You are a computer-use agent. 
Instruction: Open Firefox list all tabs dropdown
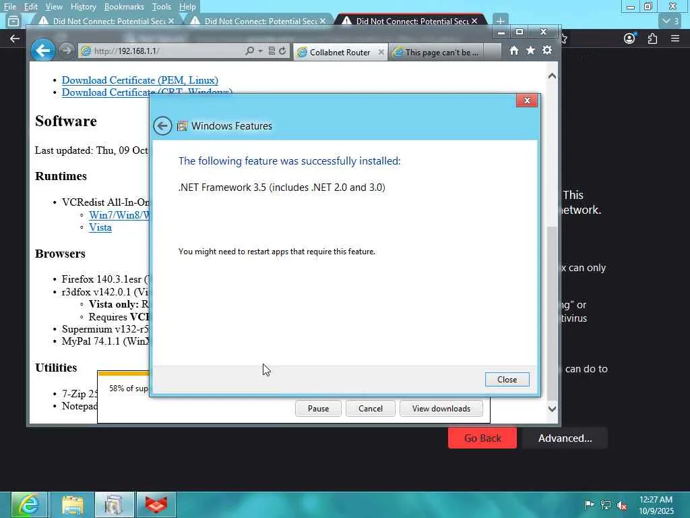670,21
